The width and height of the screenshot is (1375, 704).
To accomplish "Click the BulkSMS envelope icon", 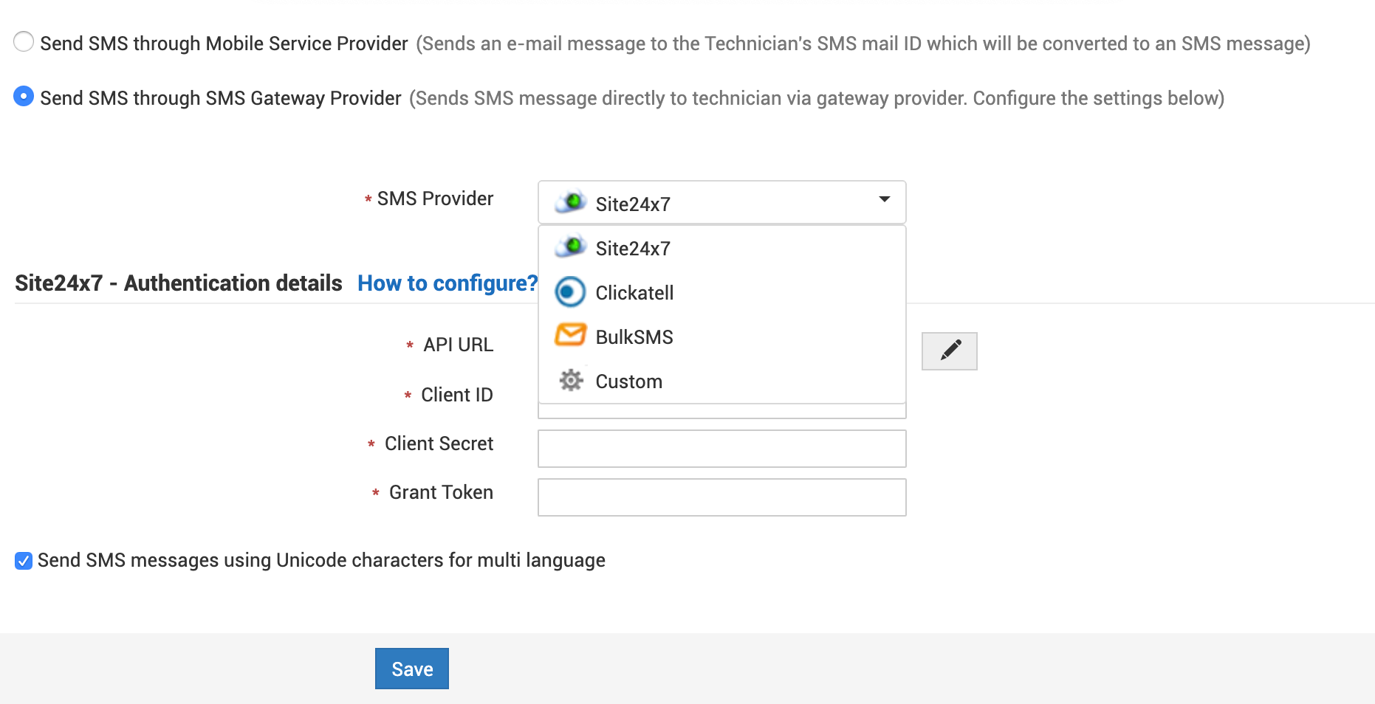I will [x=570, y=335].
